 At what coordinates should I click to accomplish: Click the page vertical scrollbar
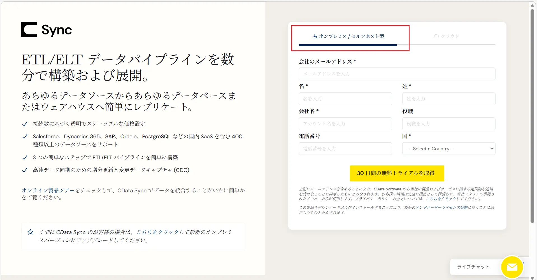(532, 116)
